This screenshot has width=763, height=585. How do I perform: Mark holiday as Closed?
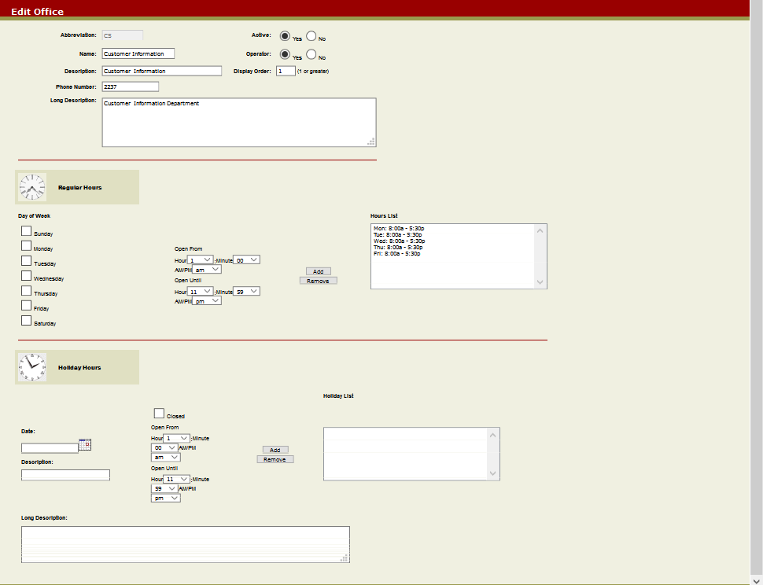click(159, 414)
